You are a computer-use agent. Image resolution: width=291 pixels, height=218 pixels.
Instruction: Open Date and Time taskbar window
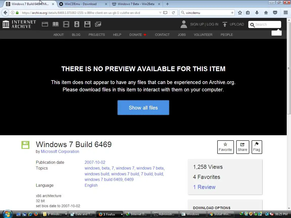82,214
